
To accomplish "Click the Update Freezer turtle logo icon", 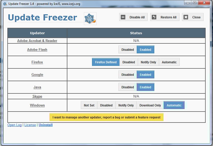I will point(90,19).
